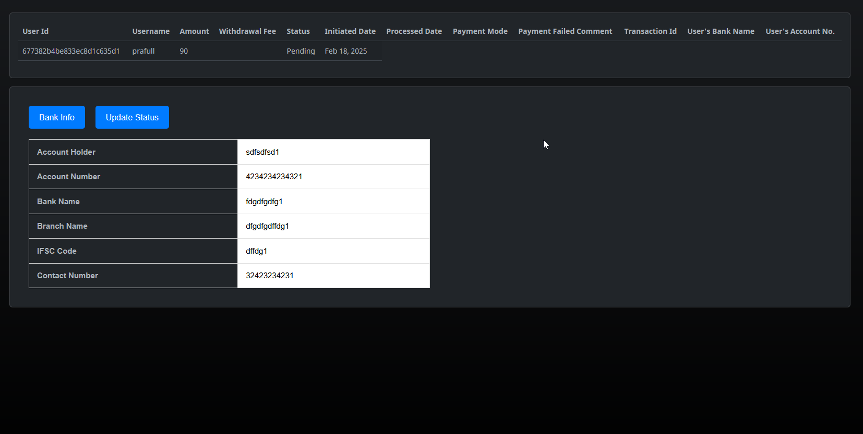Select the Payment Mode column header

pos(480,31)
